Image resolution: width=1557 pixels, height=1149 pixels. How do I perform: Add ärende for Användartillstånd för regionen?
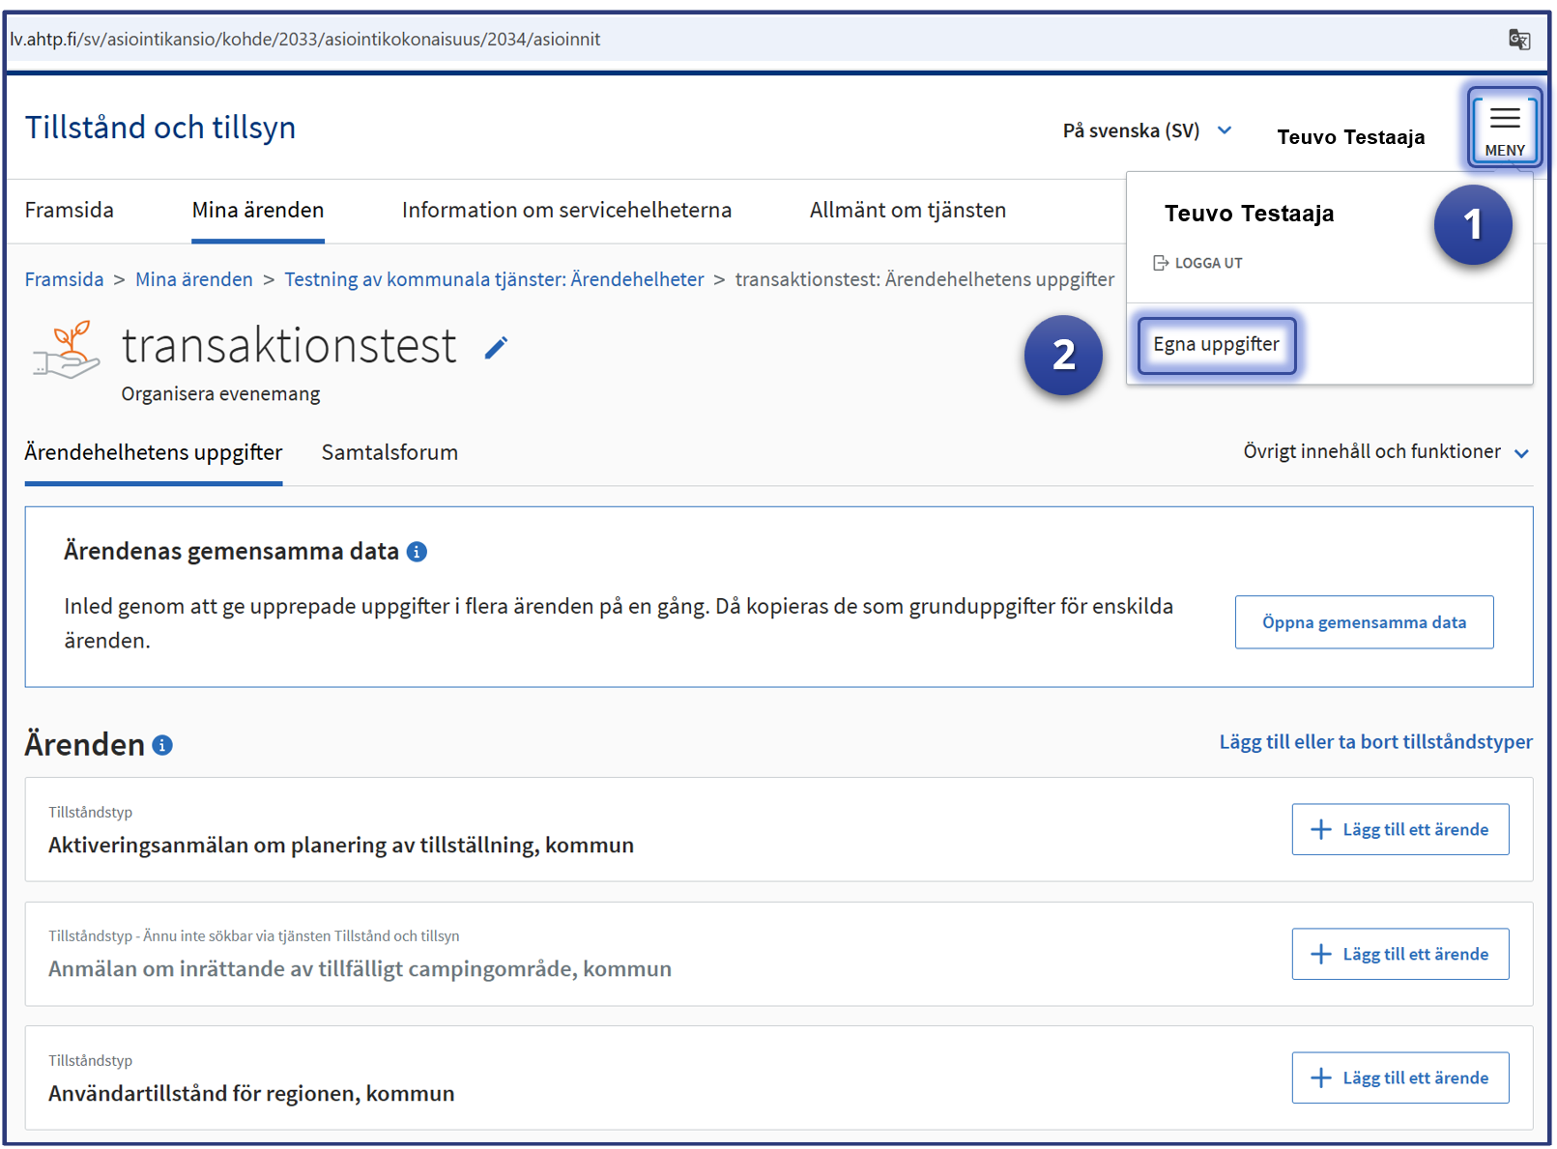coord(1399,1077)
